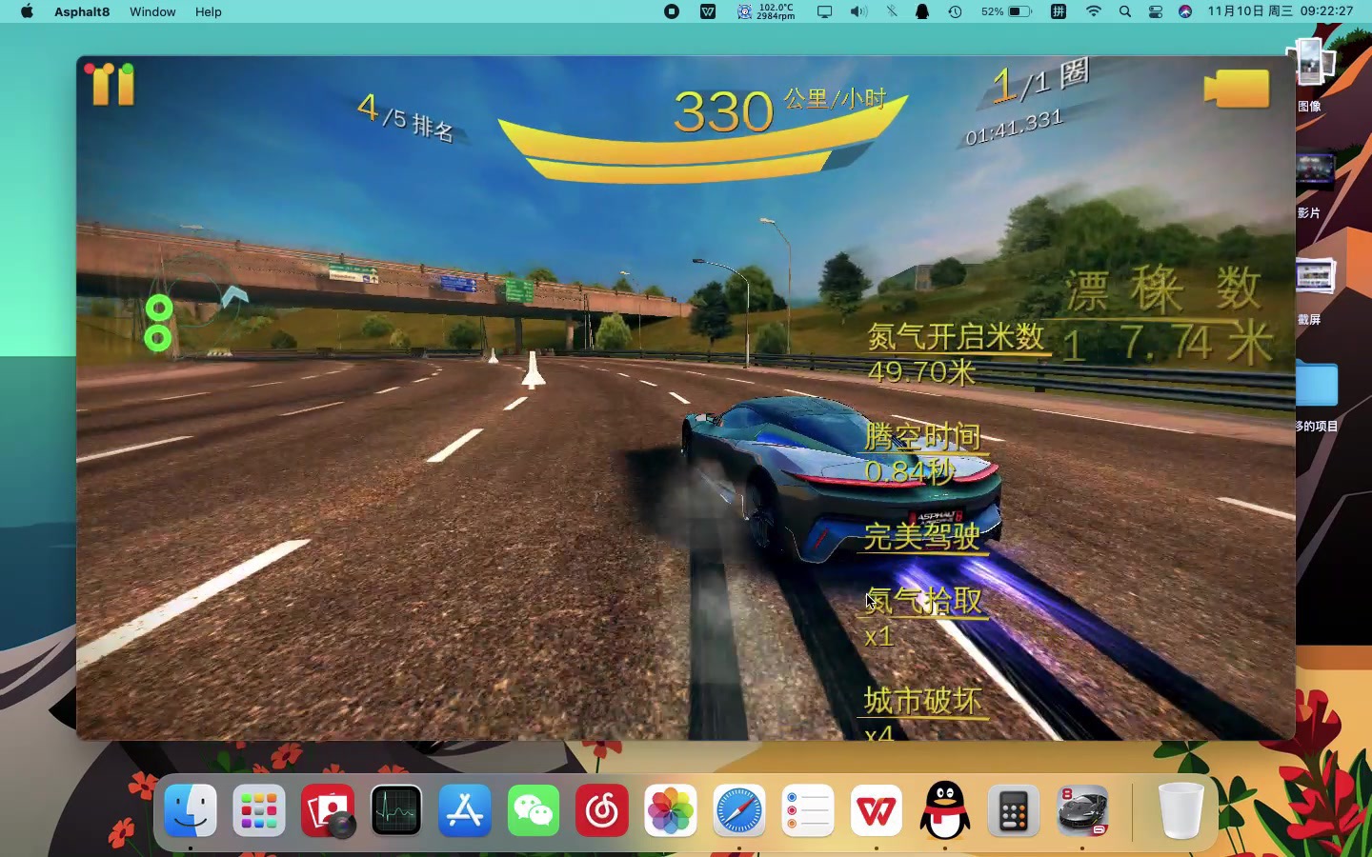
Task: Launch Safari from the Dock
Action: click(x=739, y=811)
